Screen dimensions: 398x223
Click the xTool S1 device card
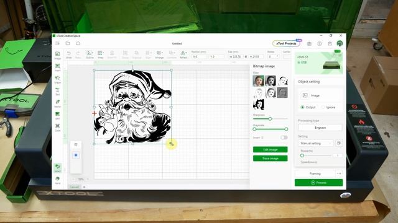(319, 63)
